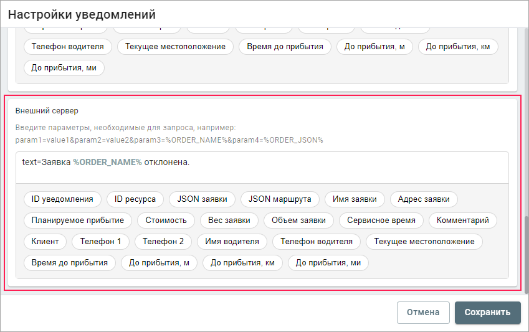
Task: Click the Отмена button
Action: [x=423, y=313]
